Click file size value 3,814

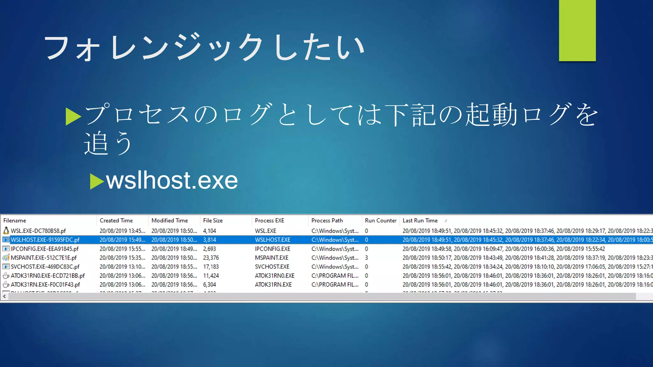[x=209, y=240]
